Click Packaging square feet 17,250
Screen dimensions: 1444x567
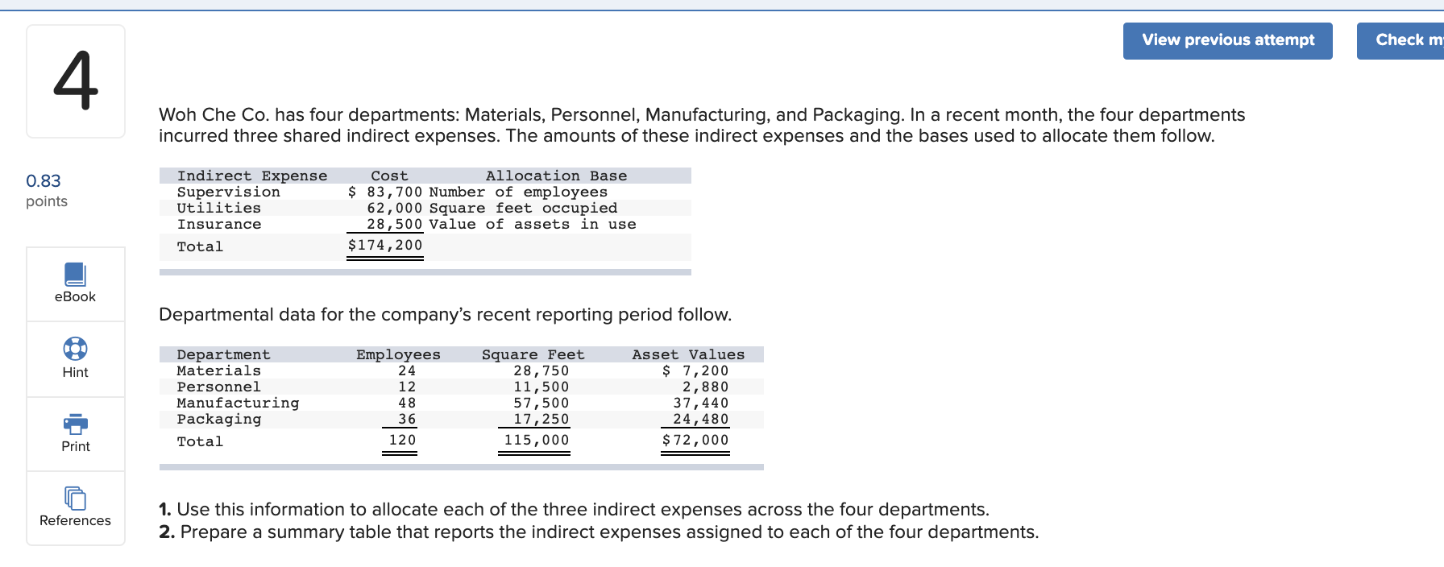tap(541, 419)
